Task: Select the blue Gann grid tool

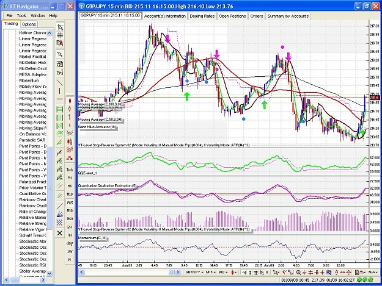Action: (x=60, y=223)
